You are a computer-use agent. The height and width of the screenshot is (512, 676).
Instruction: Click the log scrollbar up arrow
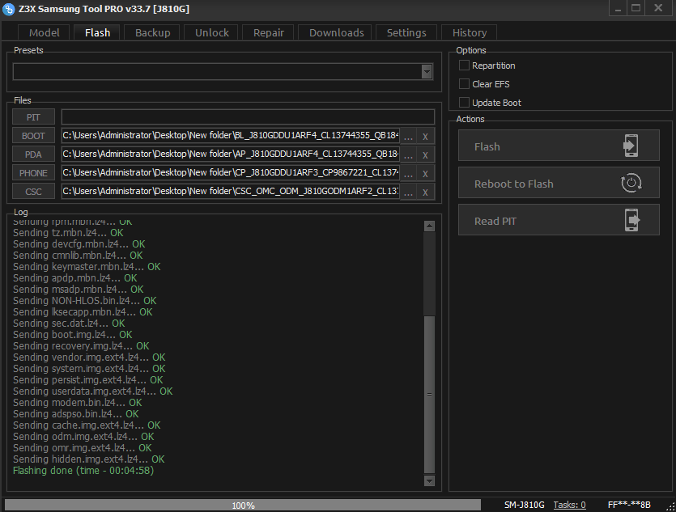[429, 226]
